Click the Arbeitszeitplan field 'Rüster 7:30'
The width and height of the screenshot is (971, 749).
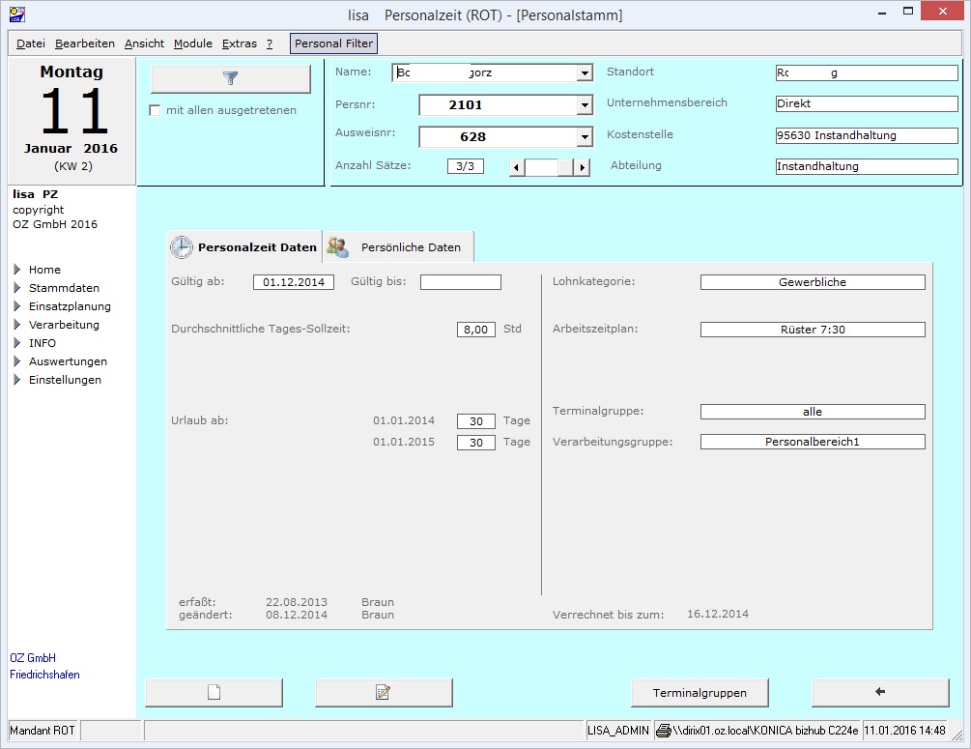pyautogui.click(x=813, y=330)
